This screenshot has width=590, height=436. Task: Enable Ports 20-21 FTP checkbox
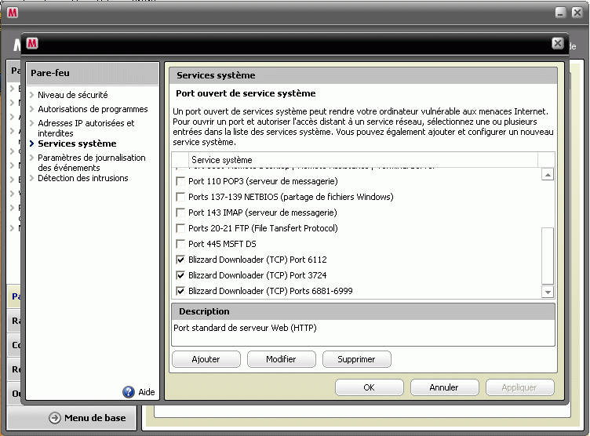181,228
